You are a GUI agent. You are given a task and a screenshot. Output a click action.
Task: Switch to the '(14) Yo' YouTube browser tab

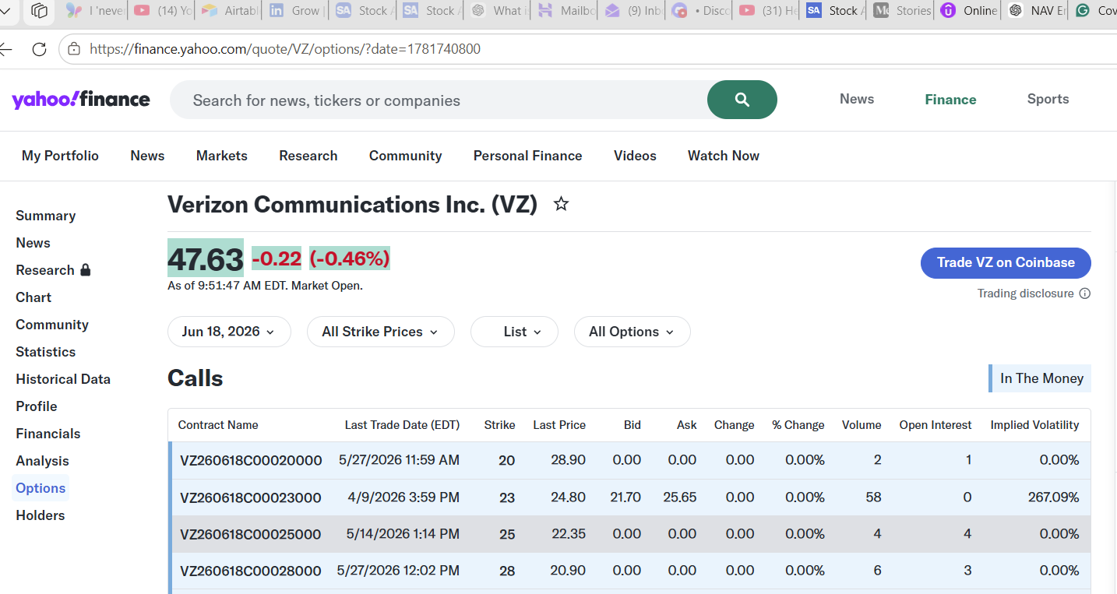pyautogui.click(x=163, y=11)
